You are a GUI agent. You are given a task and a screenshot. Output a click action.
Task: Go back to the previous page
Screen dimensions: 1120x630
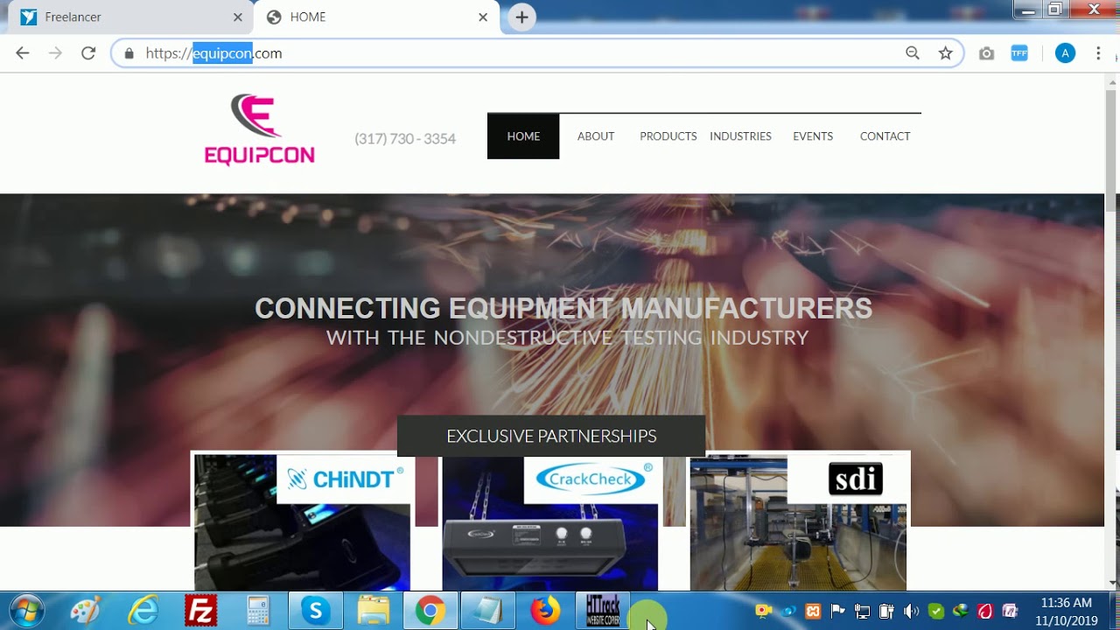point(23,53)
